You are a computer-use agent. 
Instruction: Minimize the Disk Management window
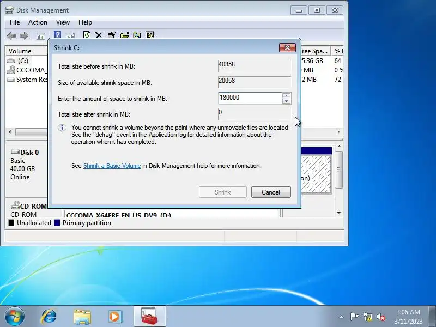pos(299,10)
